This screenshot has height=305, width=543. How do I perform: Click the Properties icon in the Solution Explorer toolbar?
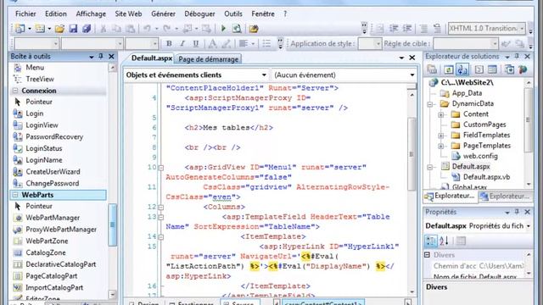[x=432, y=69]
